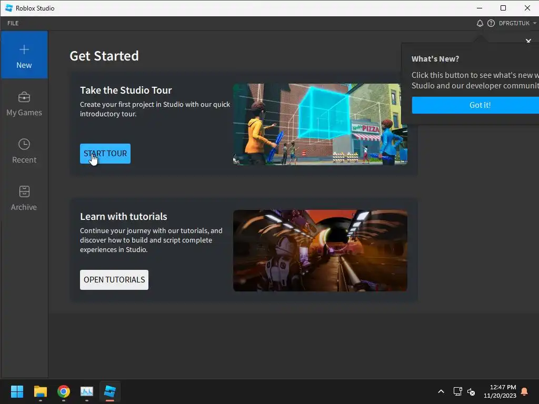
Task: Click the OPEN TUTORIALS button
Action: point(114,280)
